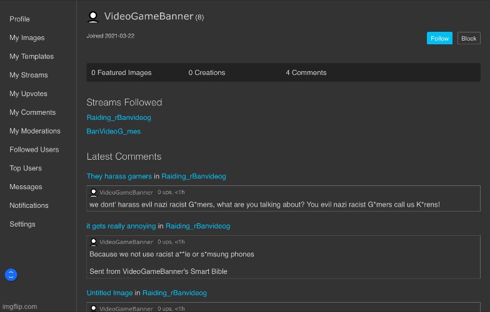Open the 'Untitled Image' post link

coord(109,293)
